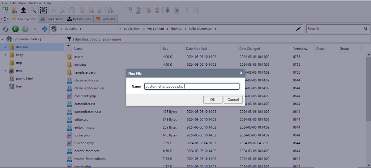Go back with the green left arrow
Screen dimensions: 371x168
point(15,29)
